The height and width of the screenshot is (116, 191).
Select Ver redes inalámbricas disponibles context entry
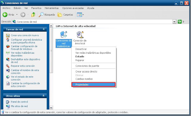pyautogui.click(x=93, y=53)
